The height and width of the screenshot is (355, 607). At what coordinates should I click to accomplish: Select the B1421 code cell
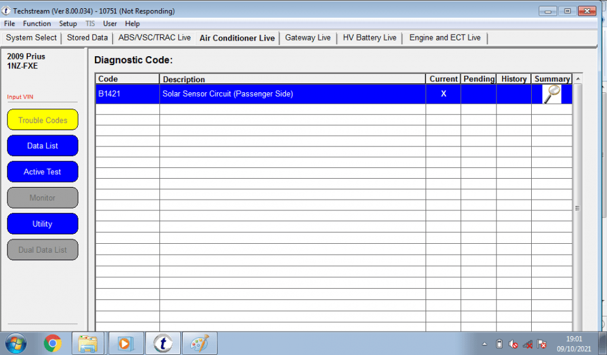click(x=127, y=94)
